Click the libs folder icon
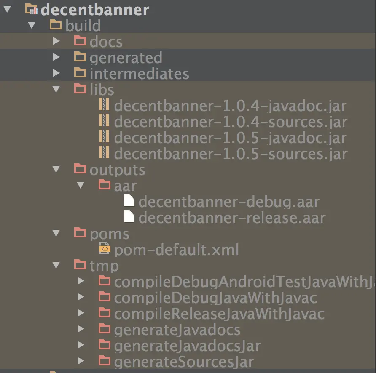This screenshot has width=376, height=373. coord(80,89)
